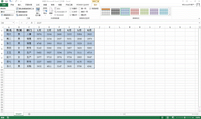Screen dimensions: 201x119
Task: Select the red table style swatch
Action: 135,11
